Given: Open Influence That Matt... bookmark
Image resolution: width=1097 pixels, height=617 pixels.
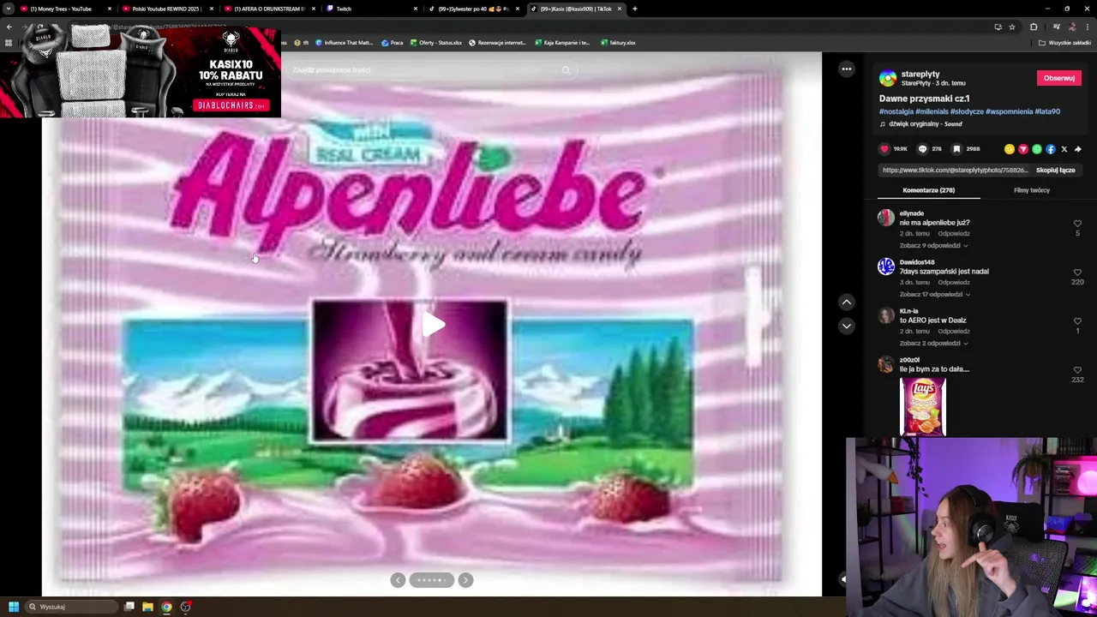Looking at the screenshot, I should pos(344,43).
